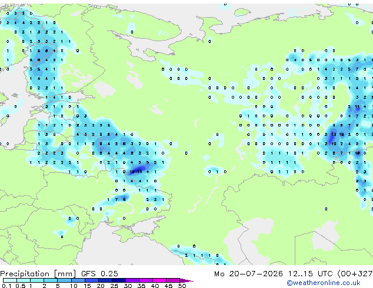
Task: Click the arrow tip above 50 on legend
Action: click(x=186, y=280)
